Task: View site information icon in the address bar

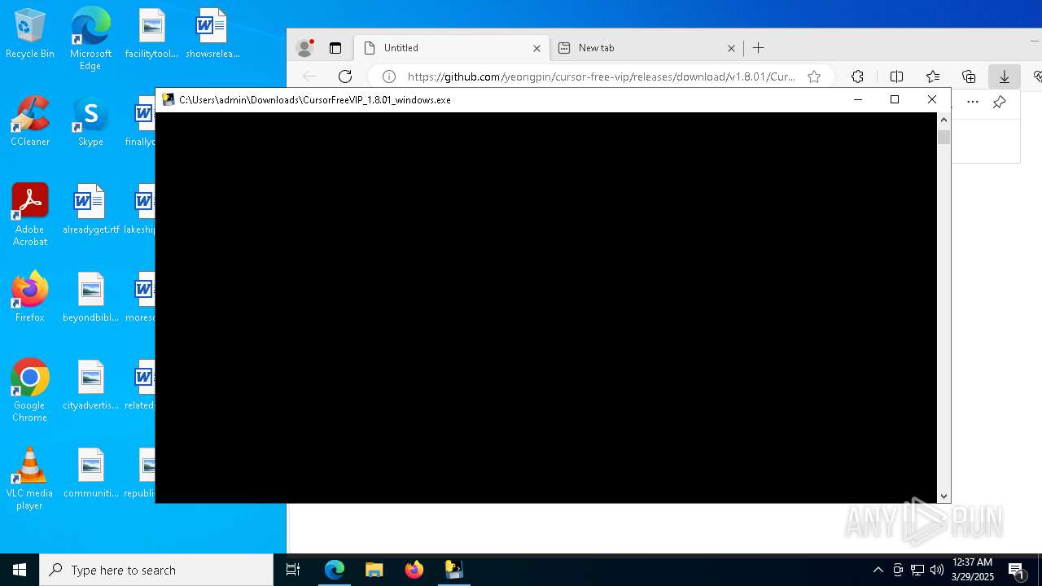Action: coord(389,77)
